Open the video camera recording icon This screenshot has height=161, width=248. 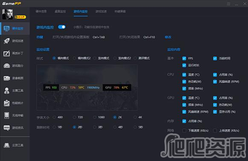(7, 78)
